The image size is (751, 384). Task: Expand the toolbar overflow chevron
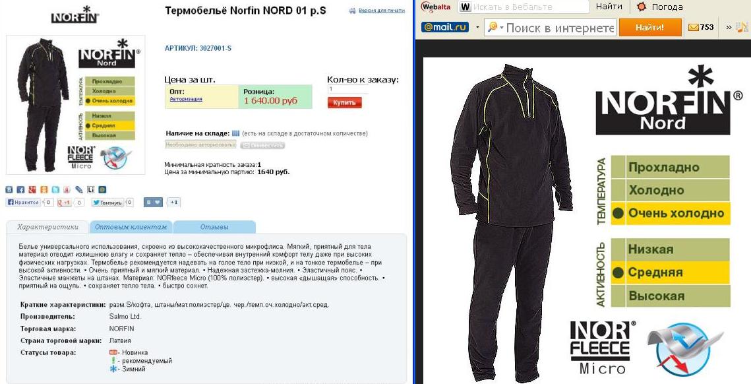coord(729,27)
